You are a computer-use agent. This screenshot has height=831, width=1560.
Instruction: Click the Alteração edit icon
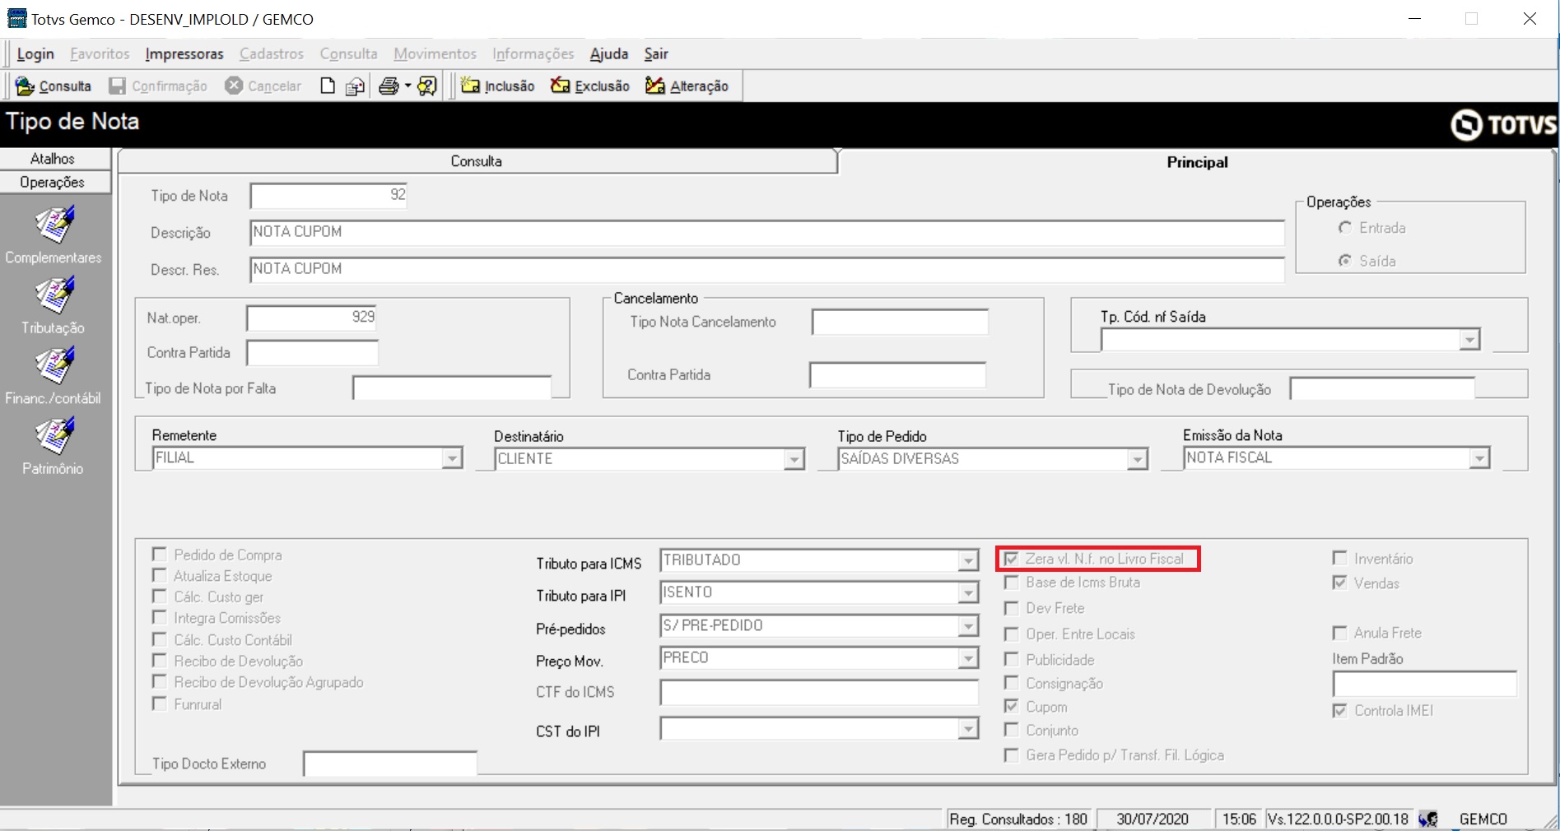(655, 85)
